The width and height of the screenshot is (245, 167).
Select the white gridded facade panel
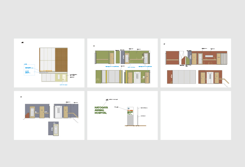click(x=47, y=59)
